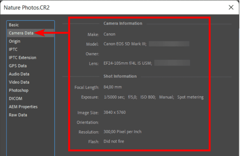Select the Photoshop metadata tab
The width and height of the screenshot is (240, 156).
(x=19, y=90)
